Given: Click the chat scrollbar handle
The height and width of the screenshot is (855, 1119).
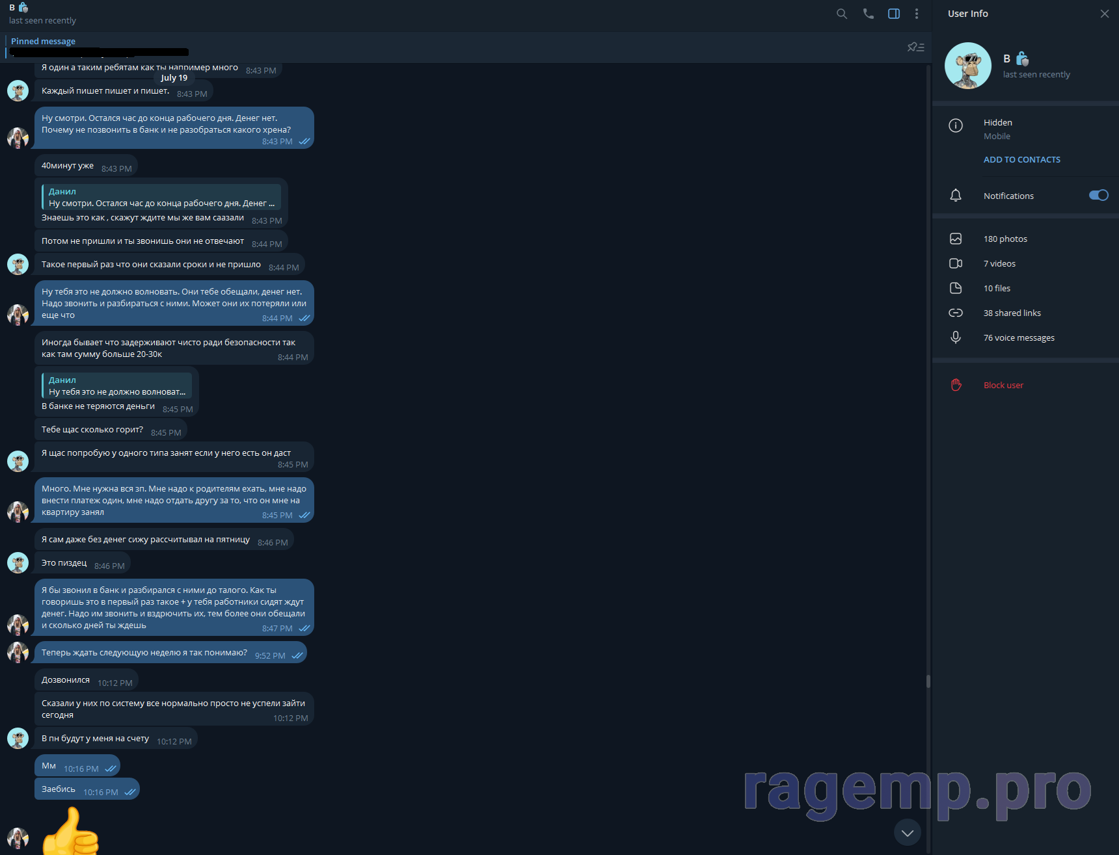Looking at the screenshot, I should click(x=928, y=681).
